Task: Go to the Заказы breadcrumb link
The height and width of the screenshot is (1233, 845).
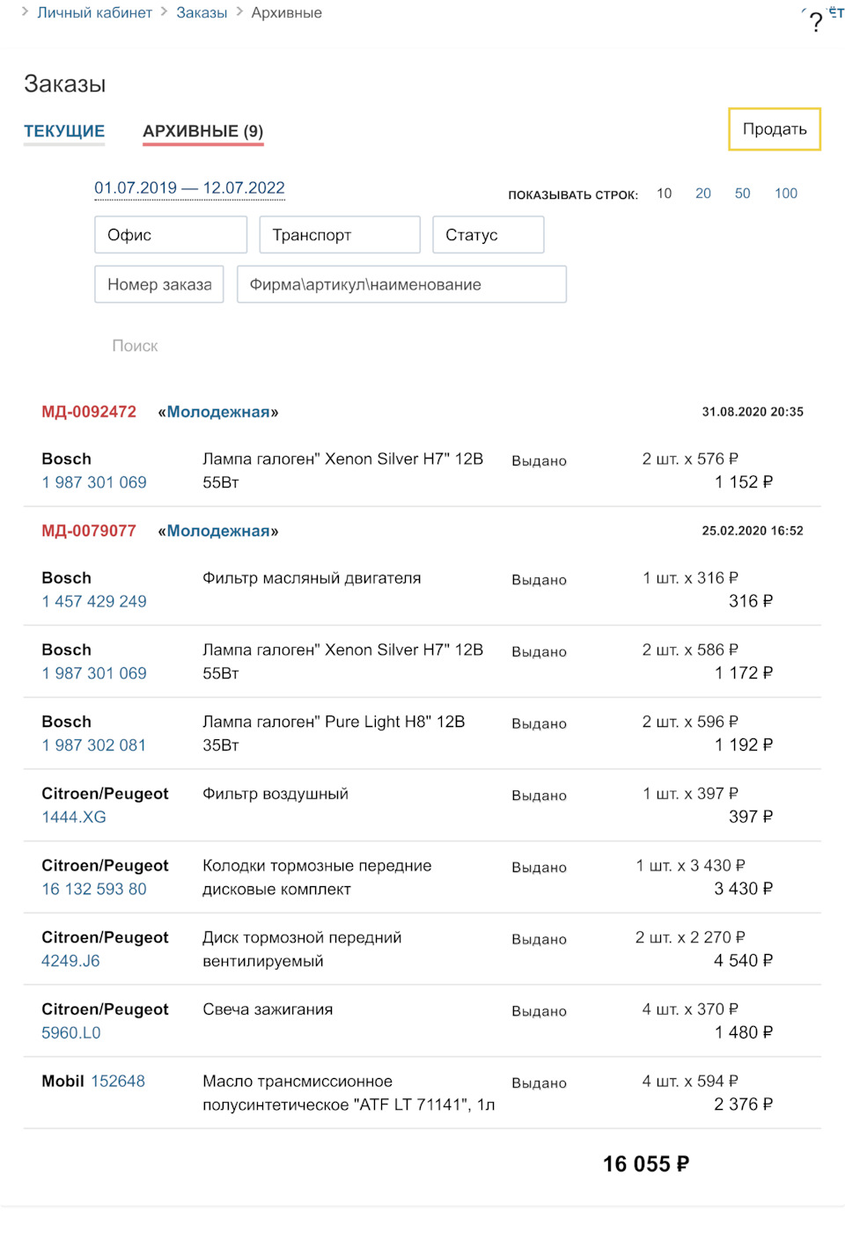Action: pos(202,13)
